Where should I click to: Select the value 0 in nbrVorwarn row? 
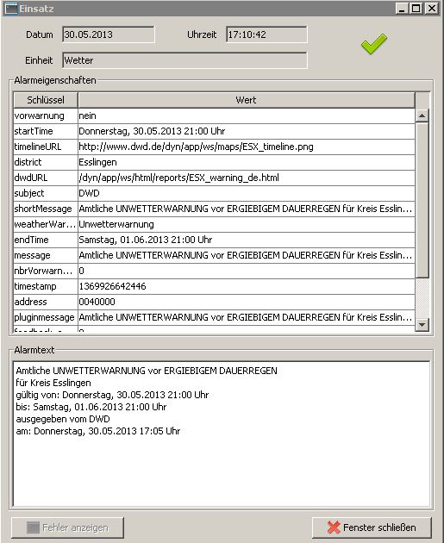click(247, 271)
